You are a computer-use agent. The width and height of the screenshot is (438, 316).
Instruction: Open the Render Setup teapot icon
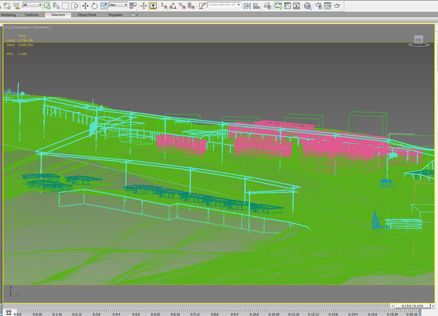coord(319,5)
